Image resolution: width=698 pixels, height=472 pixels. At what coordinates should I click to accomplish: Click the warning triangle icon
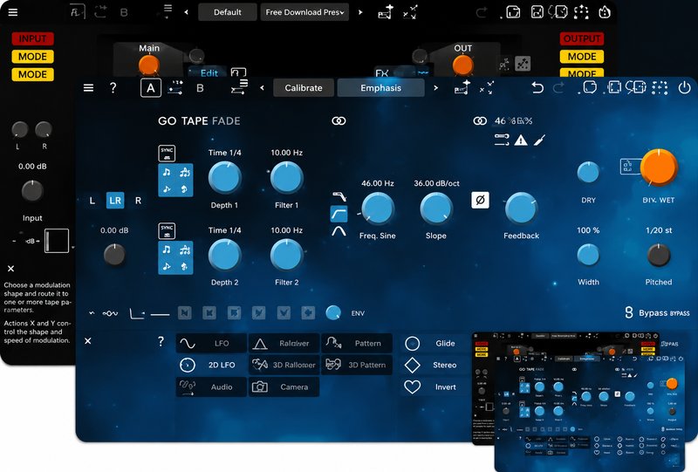click(521, 140)
